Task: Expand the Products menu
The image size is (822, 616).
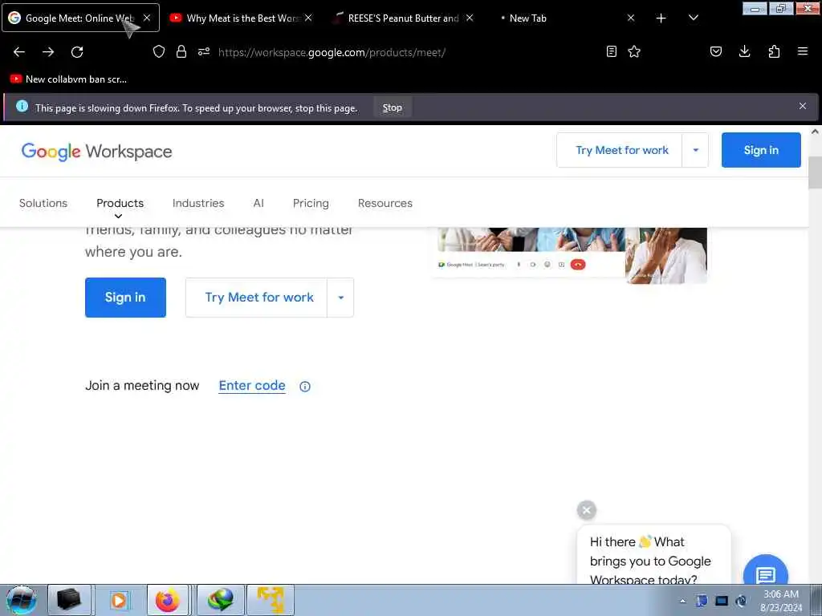Action: coord(120,204)
